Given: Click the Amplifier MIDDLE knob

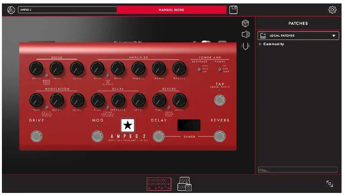Looking at the screenshot, I should point(138,69).
